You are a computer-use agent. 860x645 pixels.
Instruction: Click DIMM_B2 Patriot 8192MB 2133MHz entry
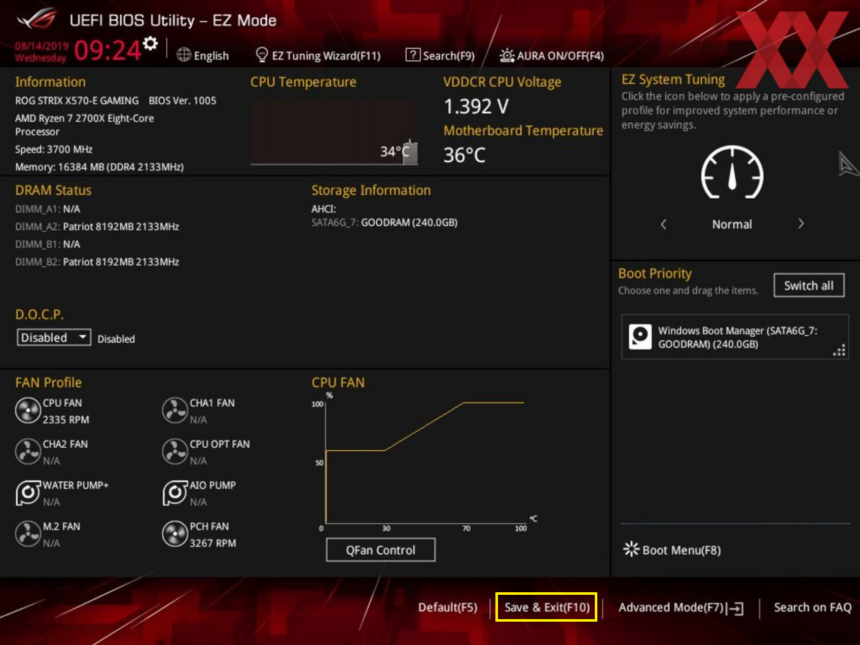pos(97,262)
